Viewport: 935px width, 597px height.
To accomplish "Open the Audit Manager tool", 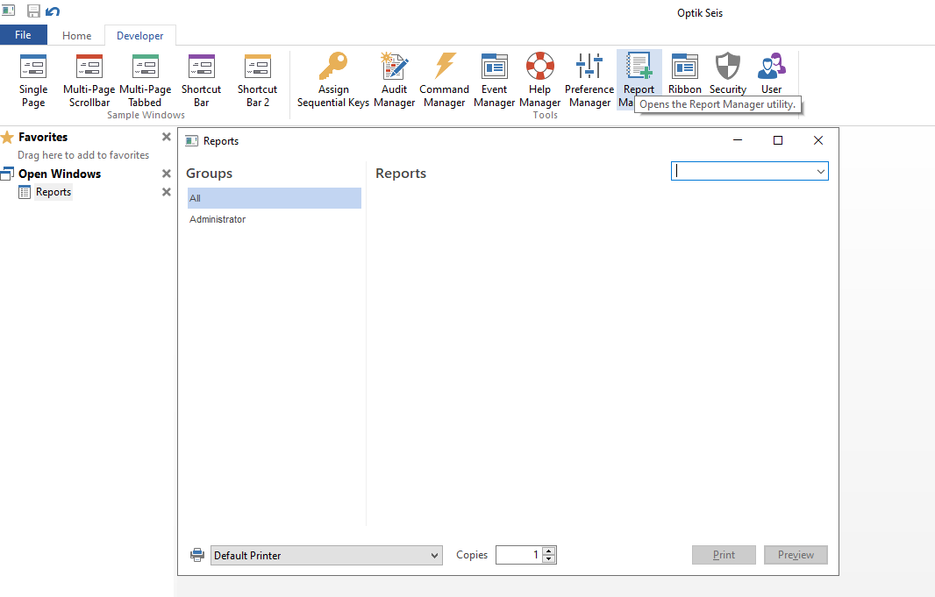I will coord(394,81).
